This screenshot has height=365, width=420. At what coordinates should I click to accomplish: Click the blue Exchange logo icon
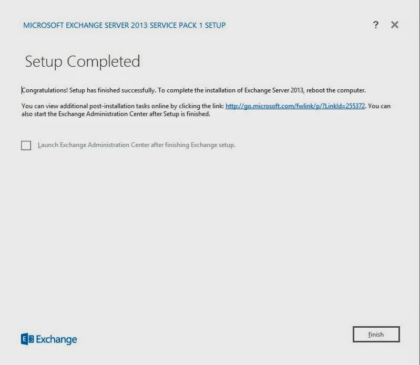pyautogui.click(x=27, y=339)
